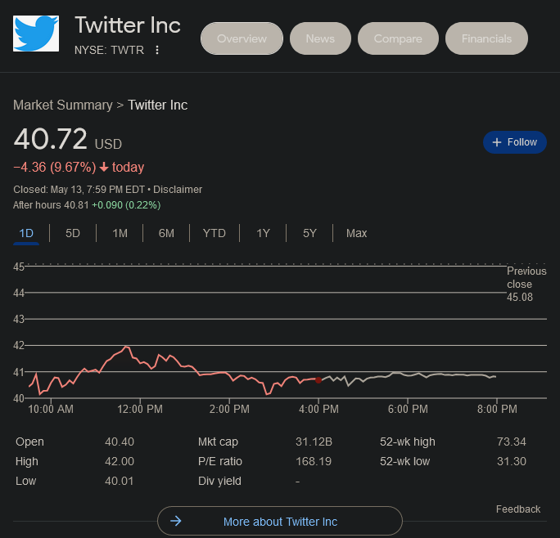
Task: View the YTD chart range
Action: click(x=214, y=233)
